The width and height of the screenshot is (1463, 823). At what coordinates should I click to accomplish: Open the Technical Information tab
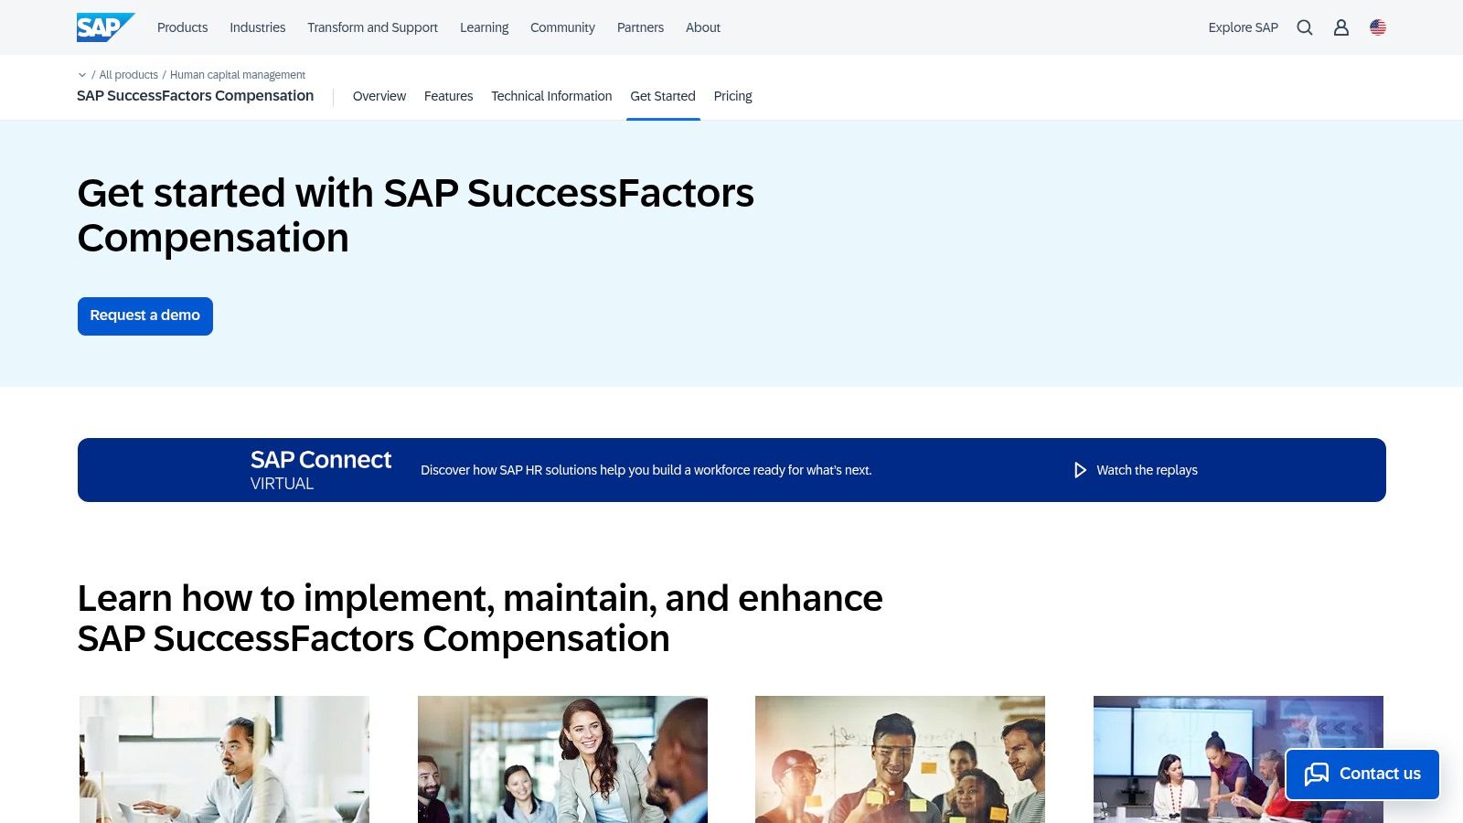click(x=550, y=96)
